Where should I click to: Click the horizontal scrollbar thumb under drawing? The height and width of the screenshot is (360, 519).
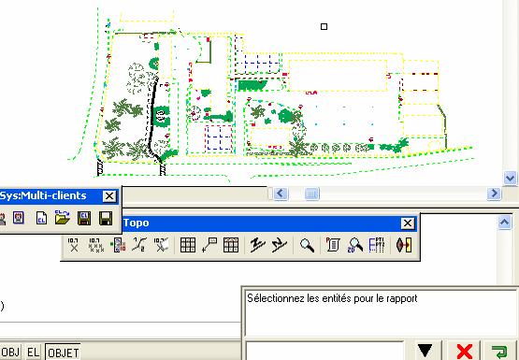coord(311,194)
